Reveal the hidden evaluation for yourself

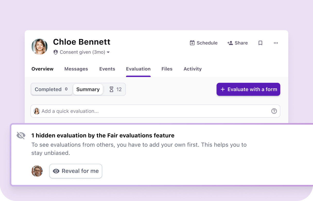76,171
